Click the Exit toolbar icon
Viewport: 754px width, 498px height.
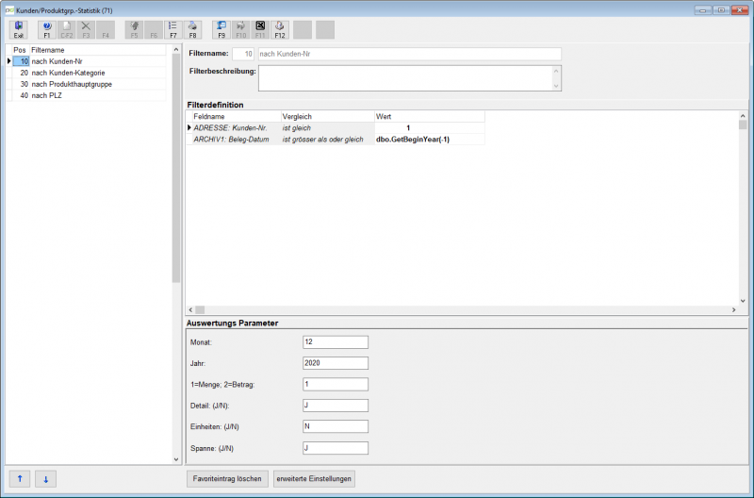(18, 29)
